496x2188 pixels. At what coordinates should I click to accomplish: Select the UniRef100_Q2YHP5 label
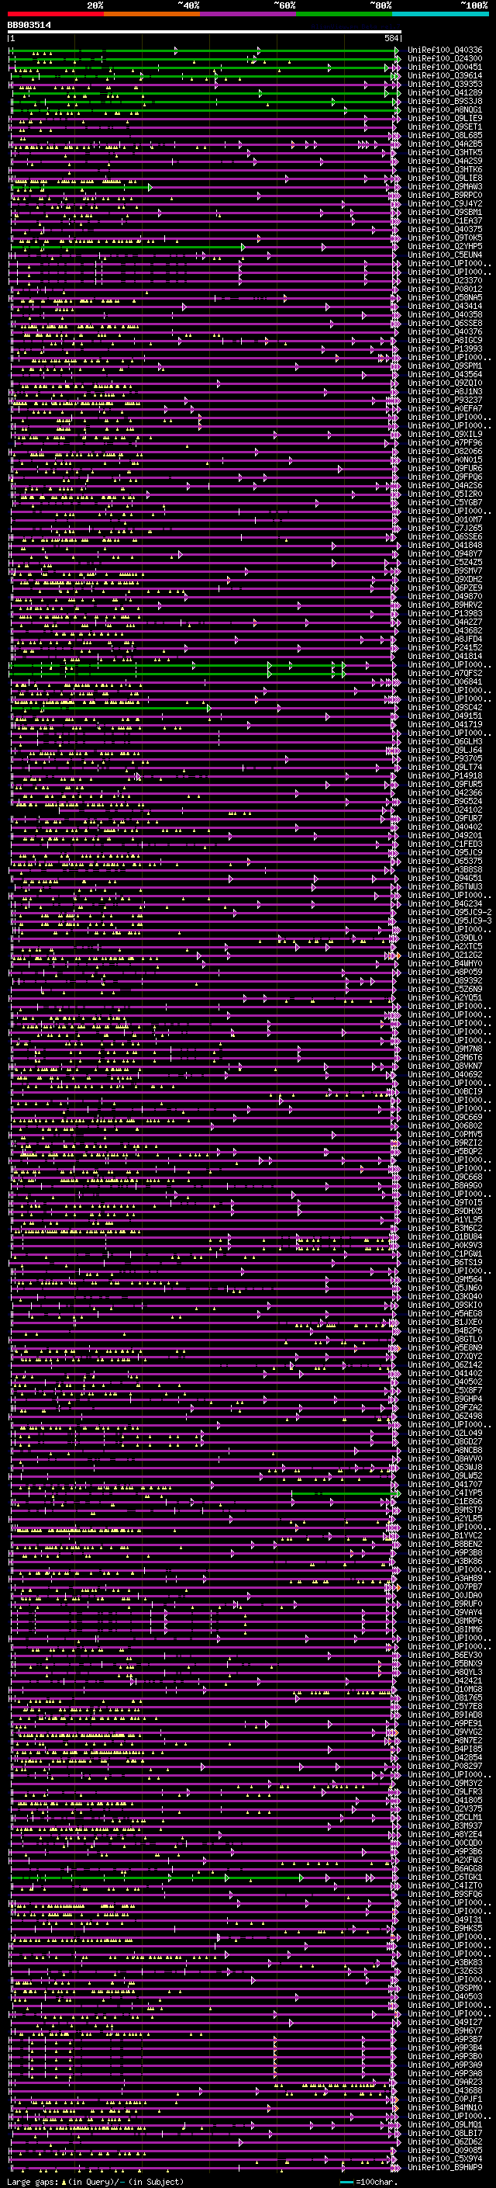click(445, 246)
